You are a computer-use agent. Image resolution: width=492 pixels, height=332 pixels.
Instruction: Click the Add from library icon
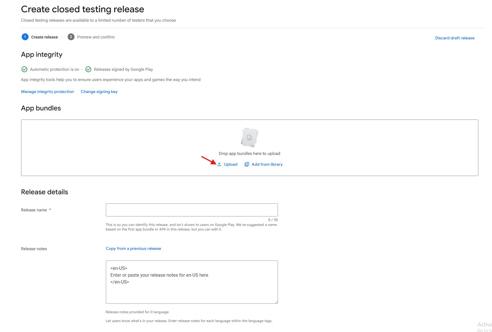(247, 164)
